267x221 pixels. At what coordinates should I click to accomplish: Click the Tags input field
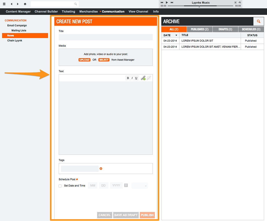[80, 169]
